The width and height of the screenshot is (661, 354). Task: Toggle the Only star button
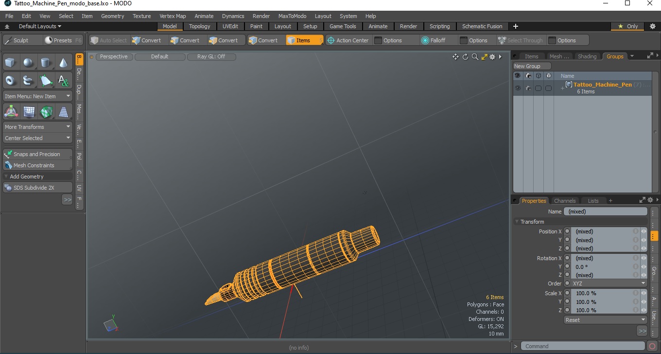pos(627,26)
